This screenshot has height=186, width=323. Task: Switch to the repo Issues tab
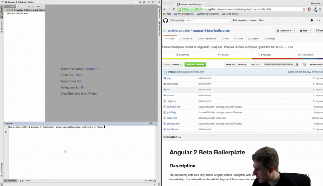pyautogui.click(x=186, y=38)
